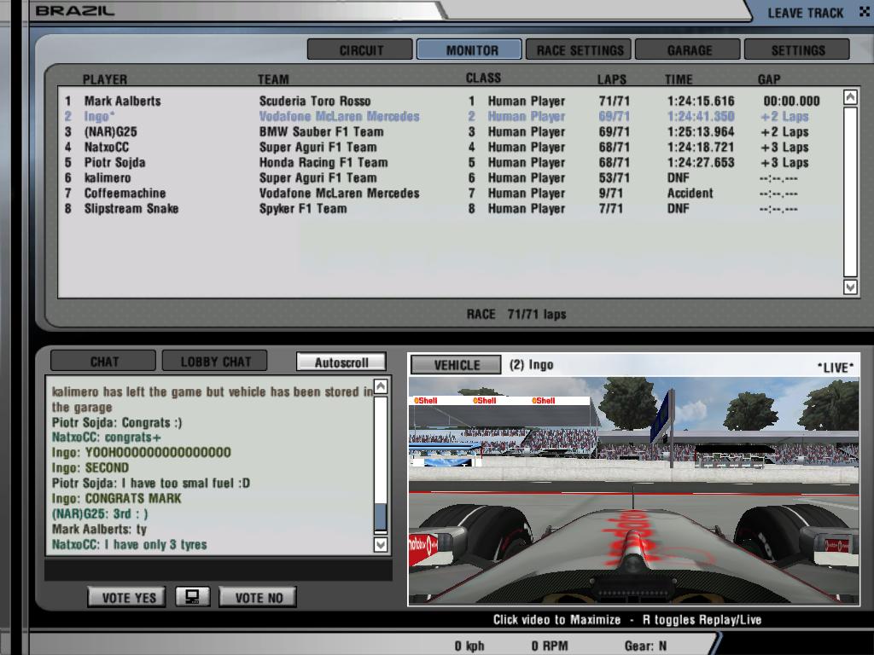
Task: Click chat scroll up arrow
Action: tap(381, 387)
